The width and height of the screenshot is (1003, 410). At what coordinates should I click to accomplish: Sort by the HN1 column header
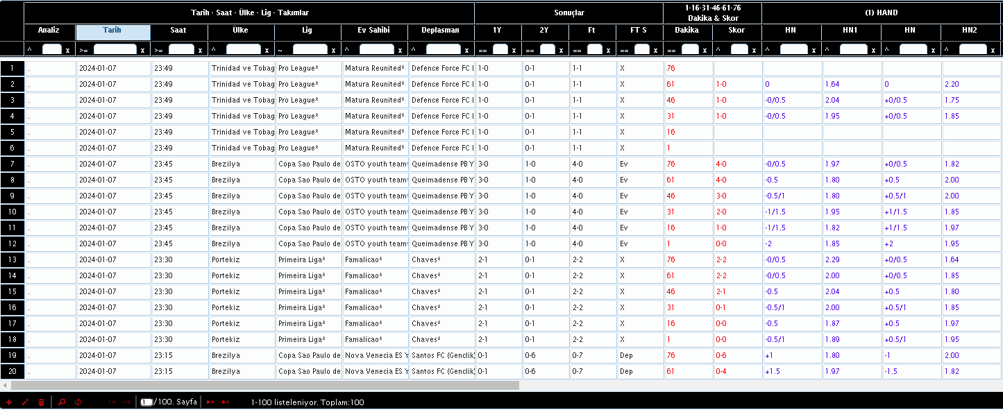[851, 32]
